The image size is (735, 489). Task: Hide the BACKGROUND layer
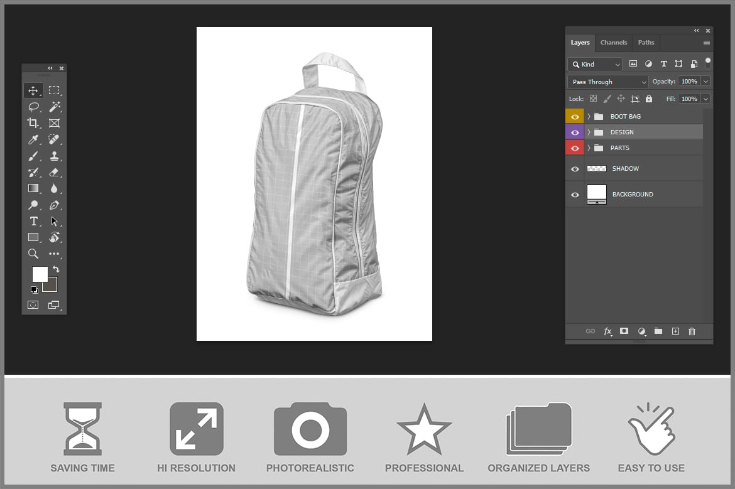click(575, 195)
